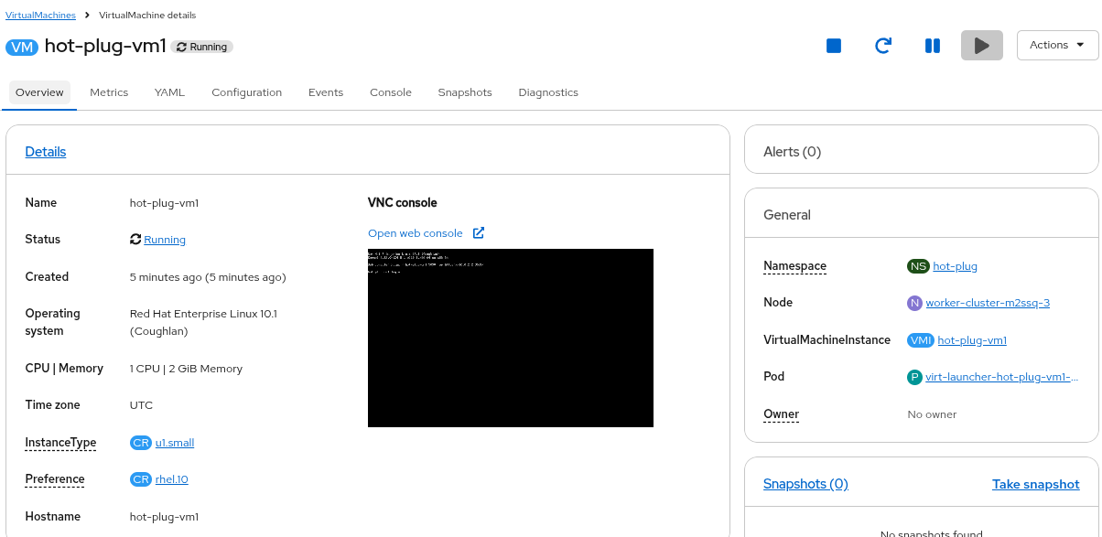The image size is (1102, 537).
Task: Click the VirtualMachines breadcrumb link
Action: pos(40,16)
